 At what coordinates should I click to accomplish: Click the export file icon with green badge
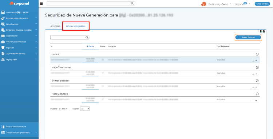(261, 31)
